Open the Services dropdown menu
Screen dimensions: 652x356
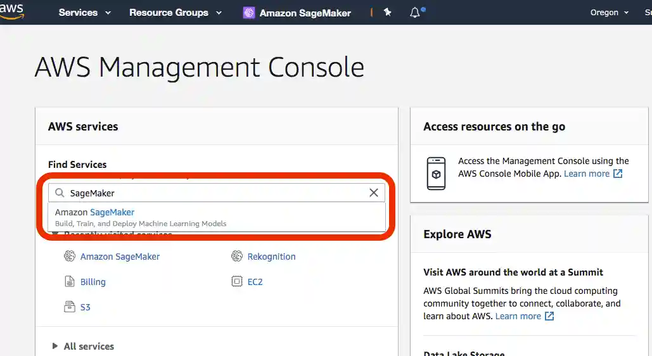[x=84, y=13]
